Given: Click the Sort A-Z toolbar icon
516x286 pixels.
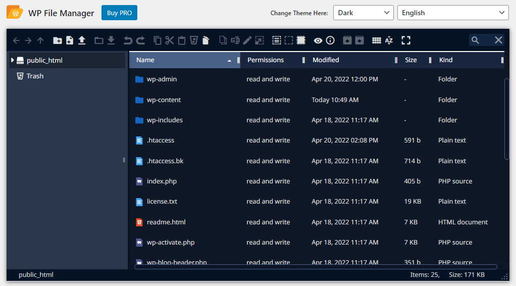Looking at the screenshot, I should tap(389, 40).
